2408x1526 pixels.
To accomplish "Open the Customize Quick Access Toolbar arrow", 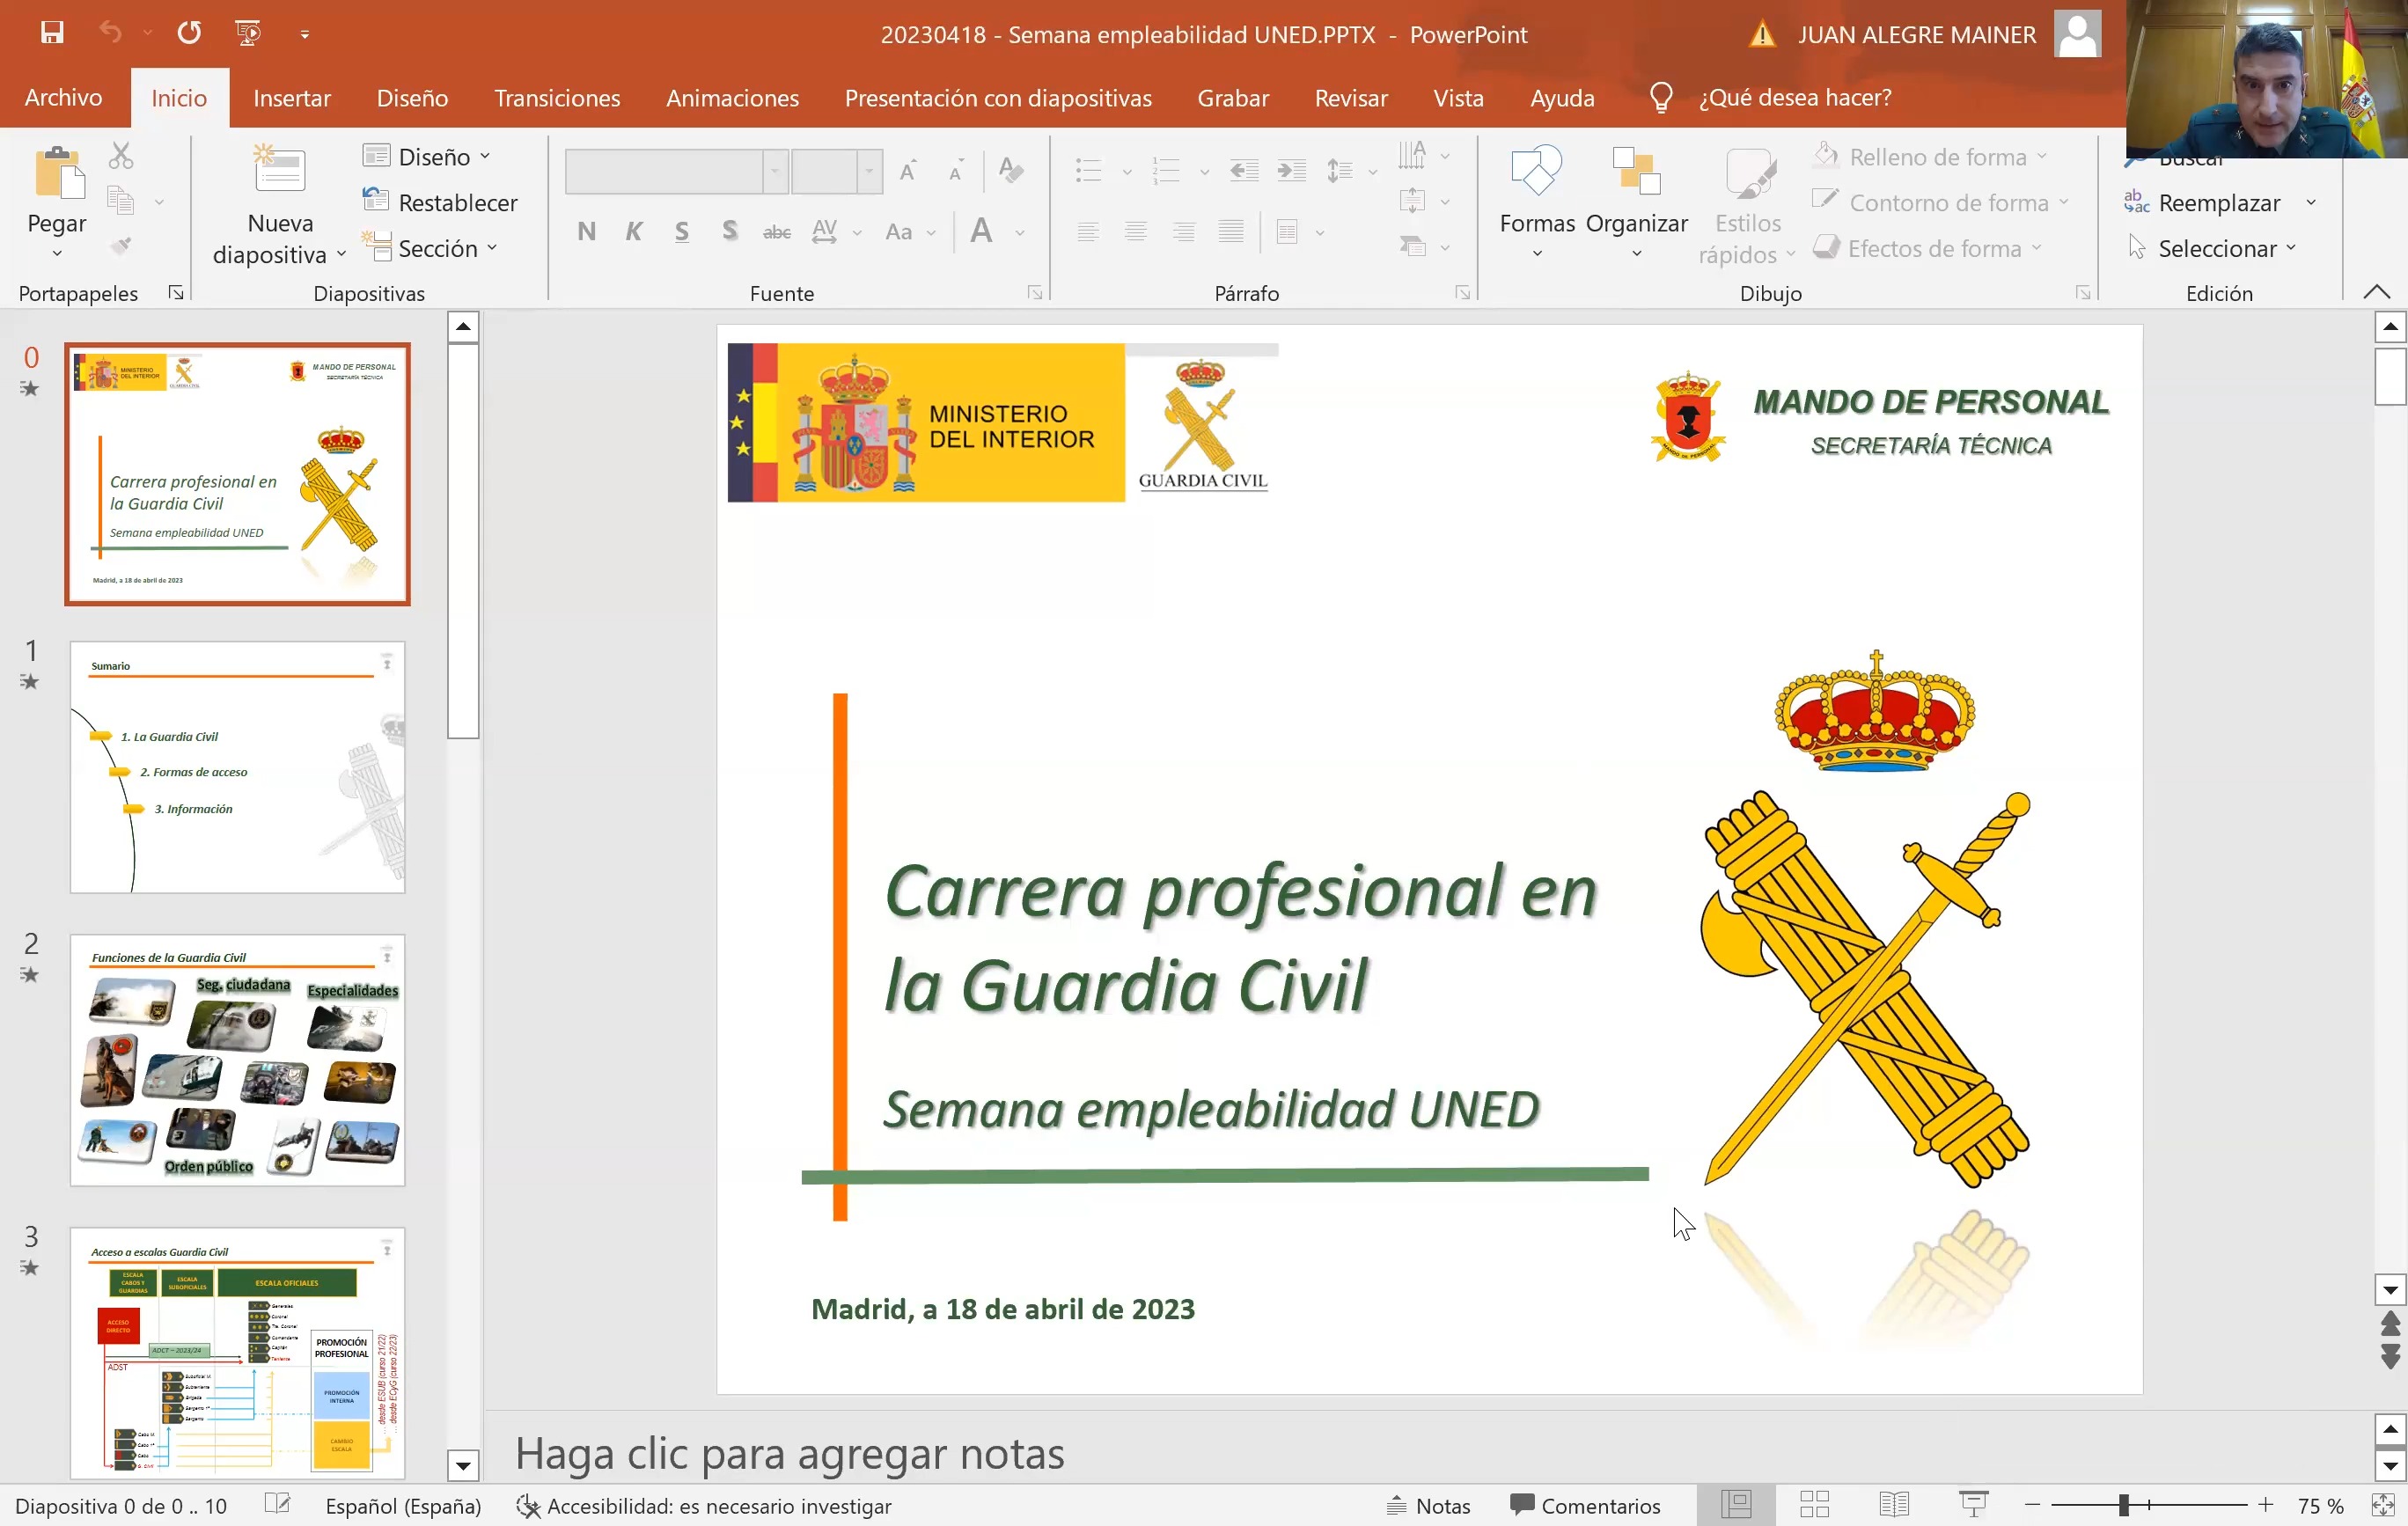I will point(305,35).
